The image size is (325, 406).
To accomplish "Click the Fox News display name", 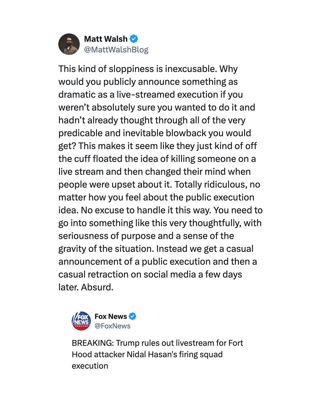I will point(111,316).
